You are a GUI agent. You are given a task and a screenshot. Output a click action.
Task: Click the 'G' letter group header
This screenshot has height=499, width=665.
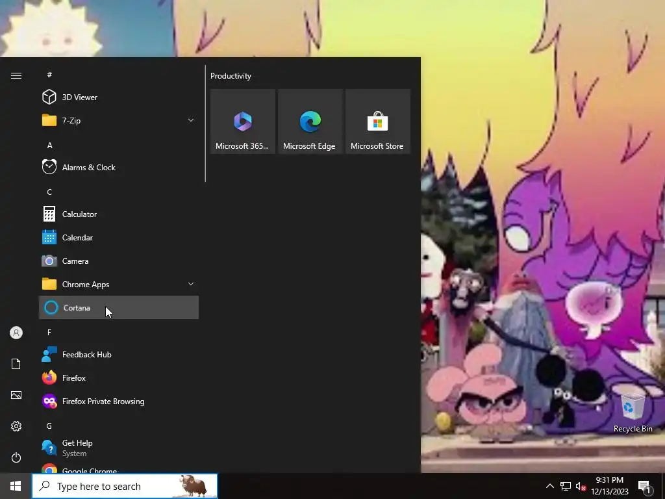[49, 426]
